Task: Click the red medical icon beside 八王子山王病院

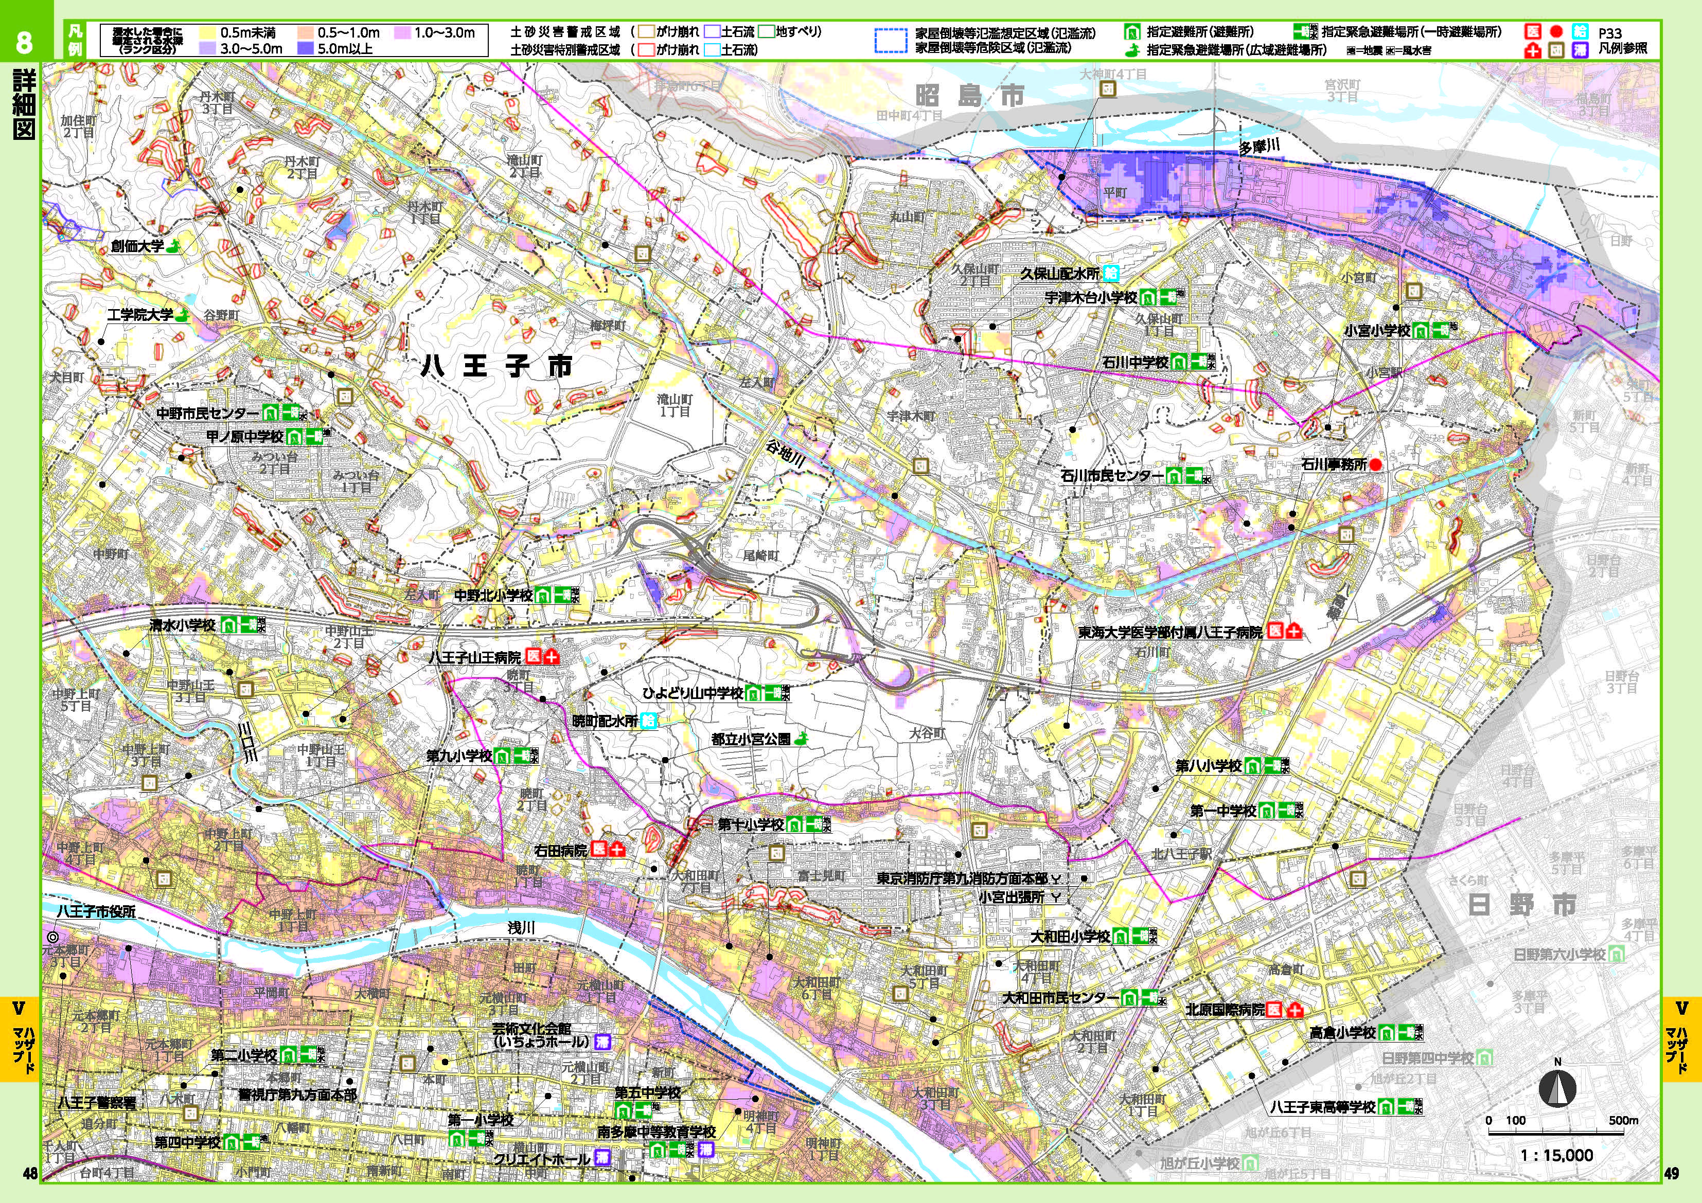Action: (533, 657)
